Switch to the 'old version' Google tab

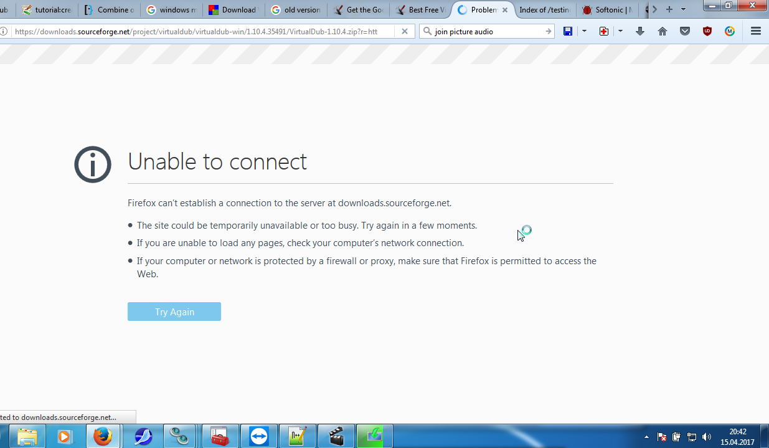click(x=296, y=10)
